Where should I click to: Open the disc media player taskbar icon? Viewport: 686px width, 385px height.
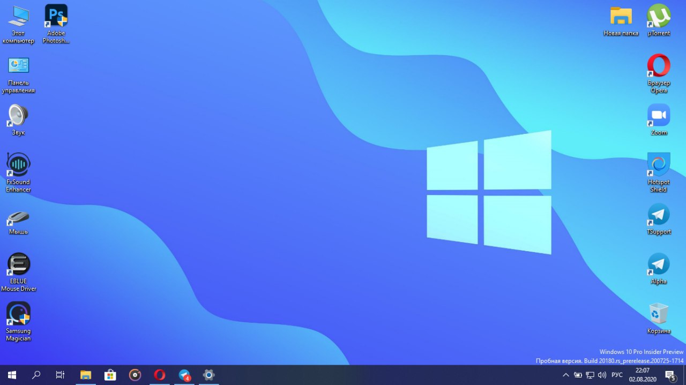point(135,375)
